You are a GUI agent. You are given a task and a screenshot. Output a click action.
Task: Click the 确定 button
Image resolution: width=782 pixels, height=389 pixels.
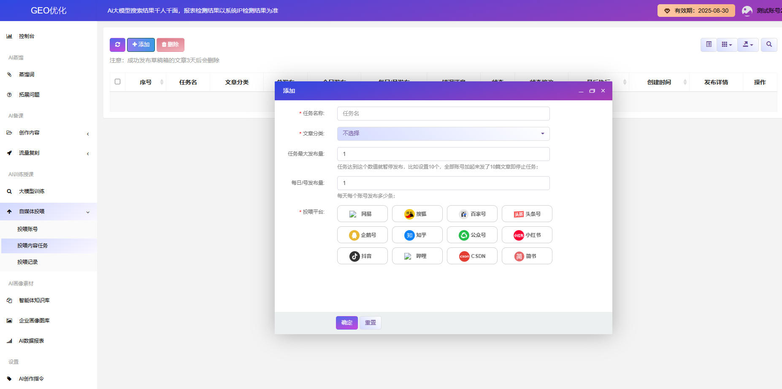[346, 323]
